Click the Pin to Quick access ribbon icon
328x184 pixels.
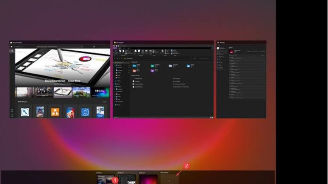(116, 51)
